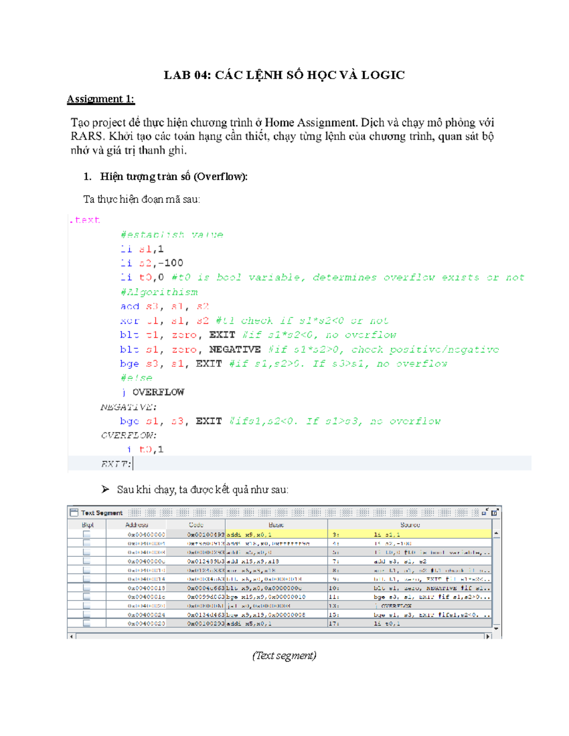This screenshot has width=569, height=736.
Task: Toggle breakpoint checkbox for address 0x0040000c
Action: [x=86, y=561]
